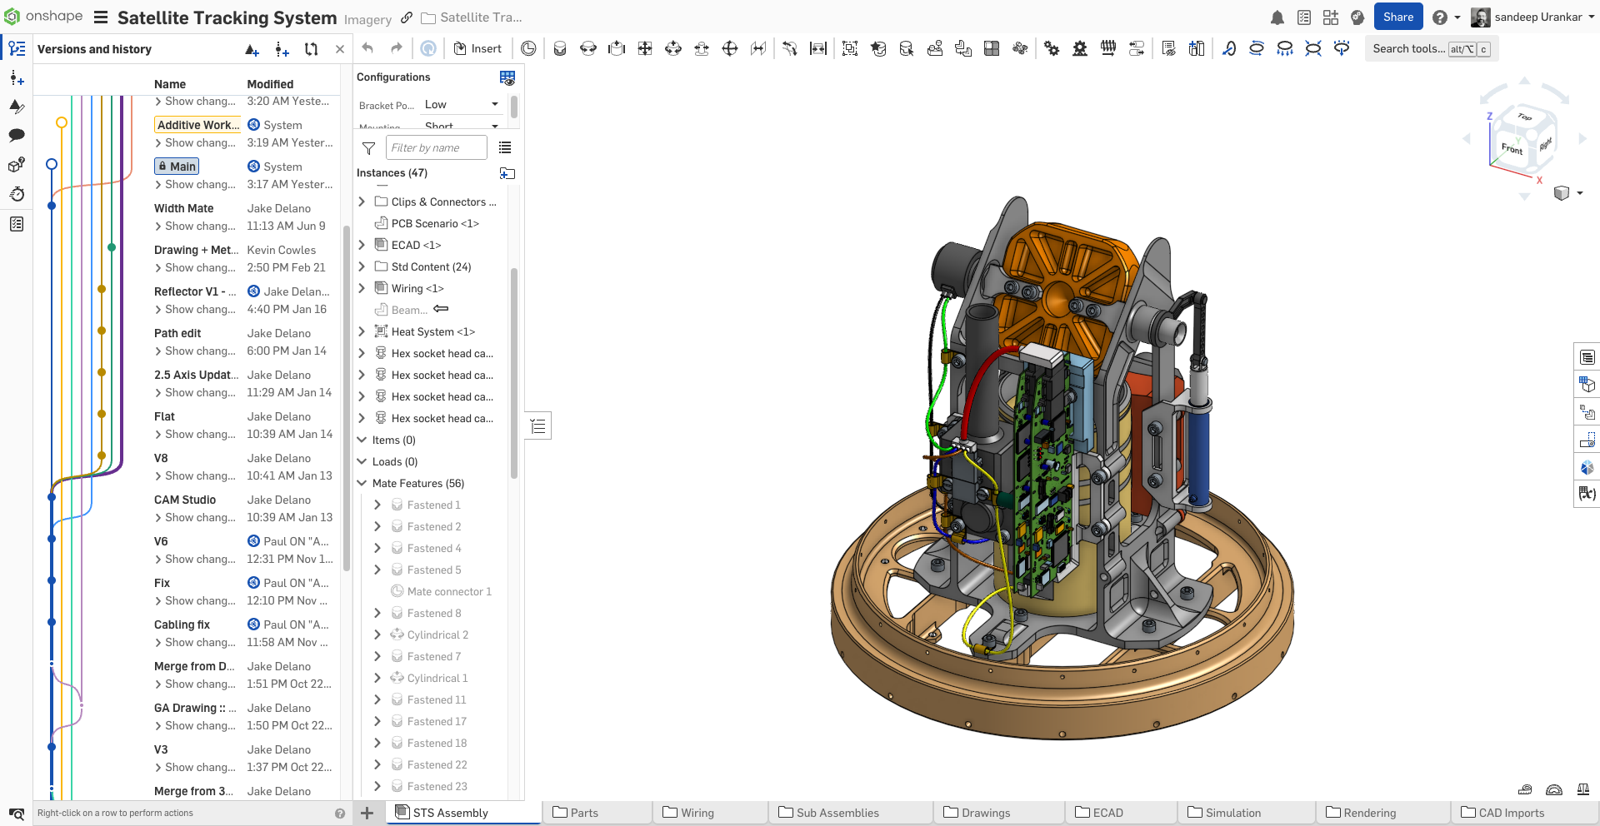The image size is (1600, 826).
Task: Toggle the instance list collapse button beside canvas
Action: 538,426
